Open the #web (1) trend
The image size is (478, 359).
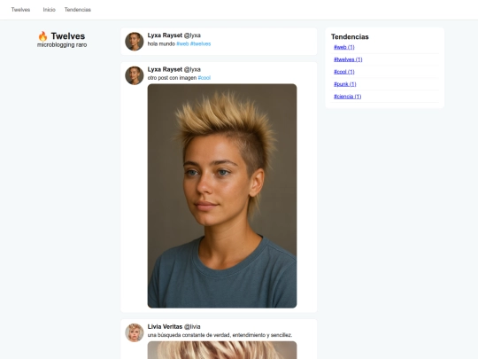[343, 47]
